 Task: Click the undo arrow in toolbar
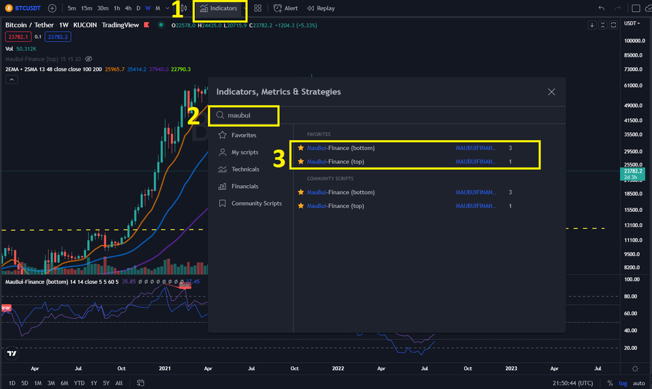pos(601,8)
